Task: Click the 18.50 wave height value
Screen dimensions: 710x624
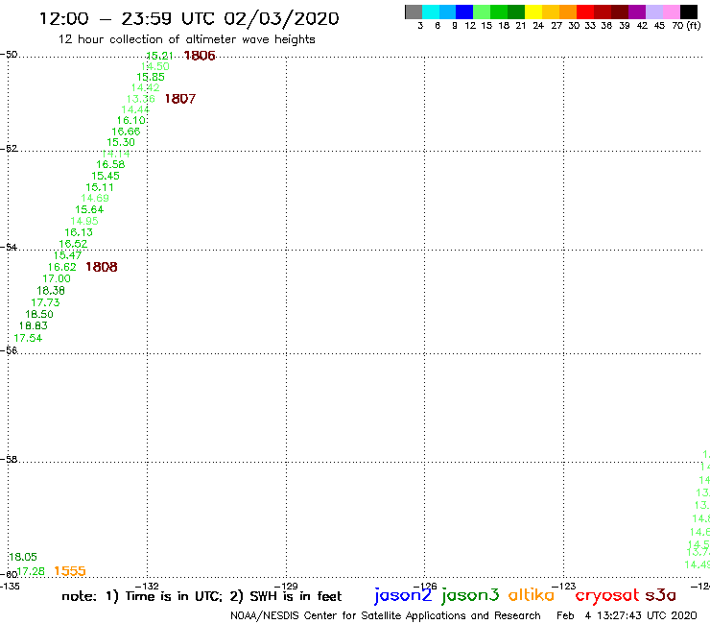Action: coord(39,315)
